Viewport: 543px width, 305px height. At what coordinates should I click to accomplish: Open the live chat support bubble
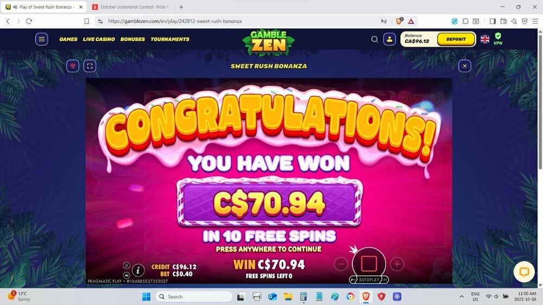[524, 272]
